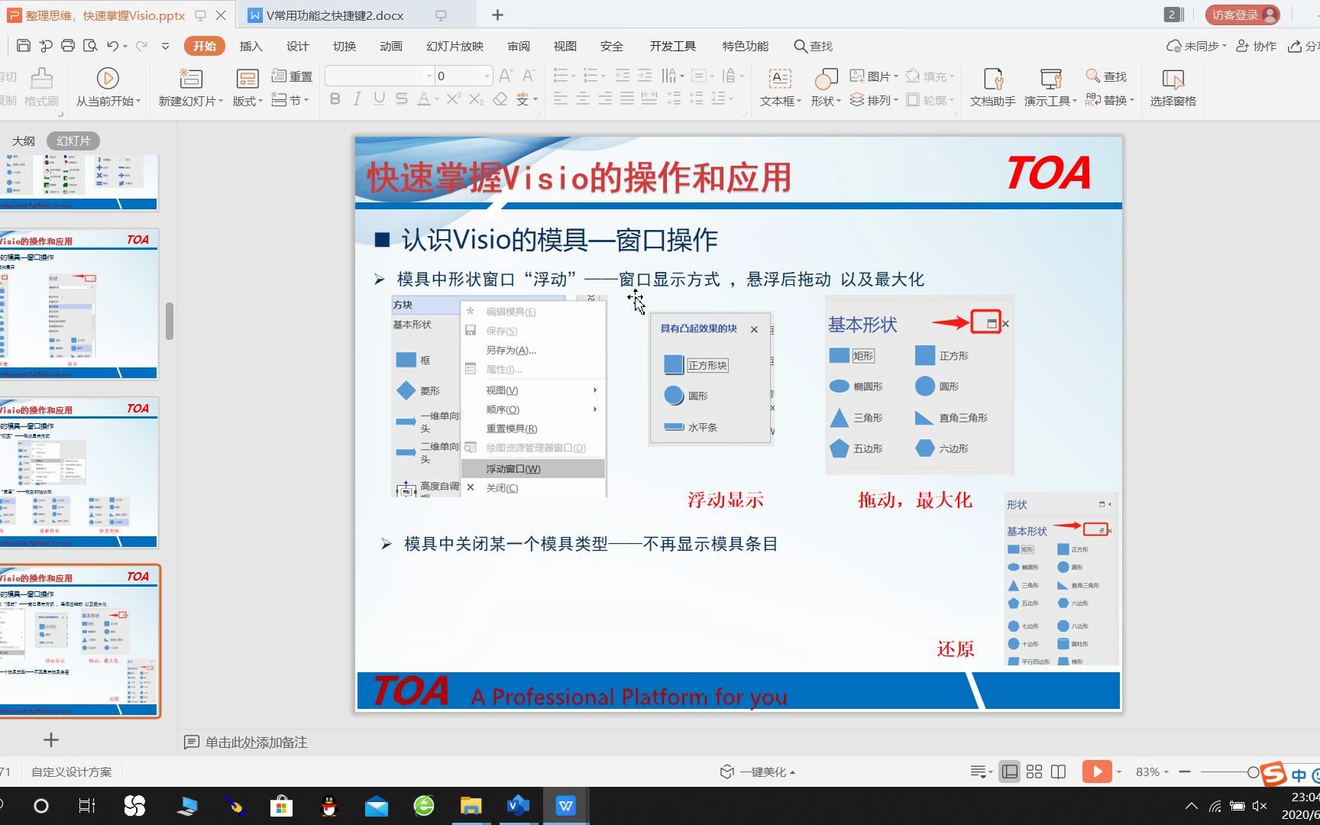Click Shapes (形状) icon
Viewport: 1320px width, 825px height.
click(x=826, y=78)
